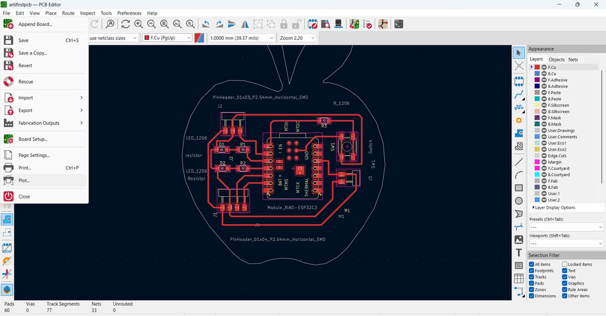Expand the Fabrication Outputs submenu
Image resolution: width=606 pixels, height=316 pixels.
pyautogui.click(x=44, y=123)
